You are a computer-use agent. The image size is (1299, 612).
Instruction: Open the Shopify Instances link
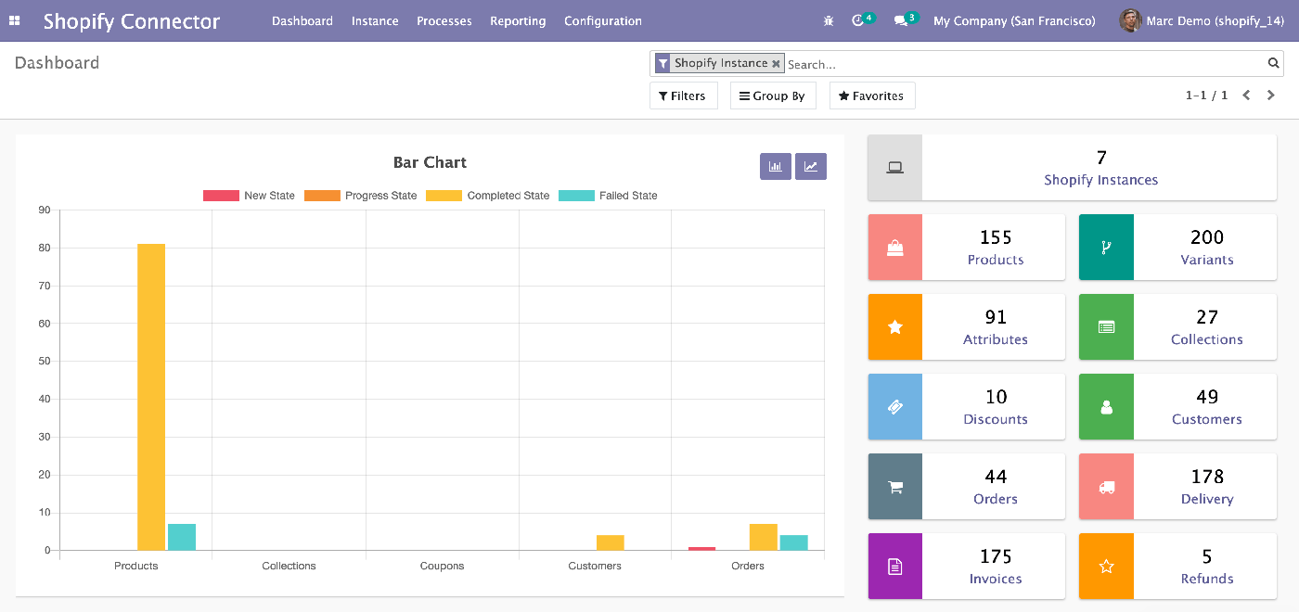tap(1100, 180)
